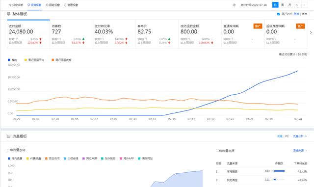Open the 综合诊断 tab
The image size is (314, 187).
(x=16, y=5)
